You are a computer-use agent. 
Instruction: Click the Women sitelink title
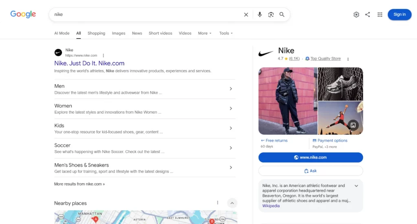63,106
